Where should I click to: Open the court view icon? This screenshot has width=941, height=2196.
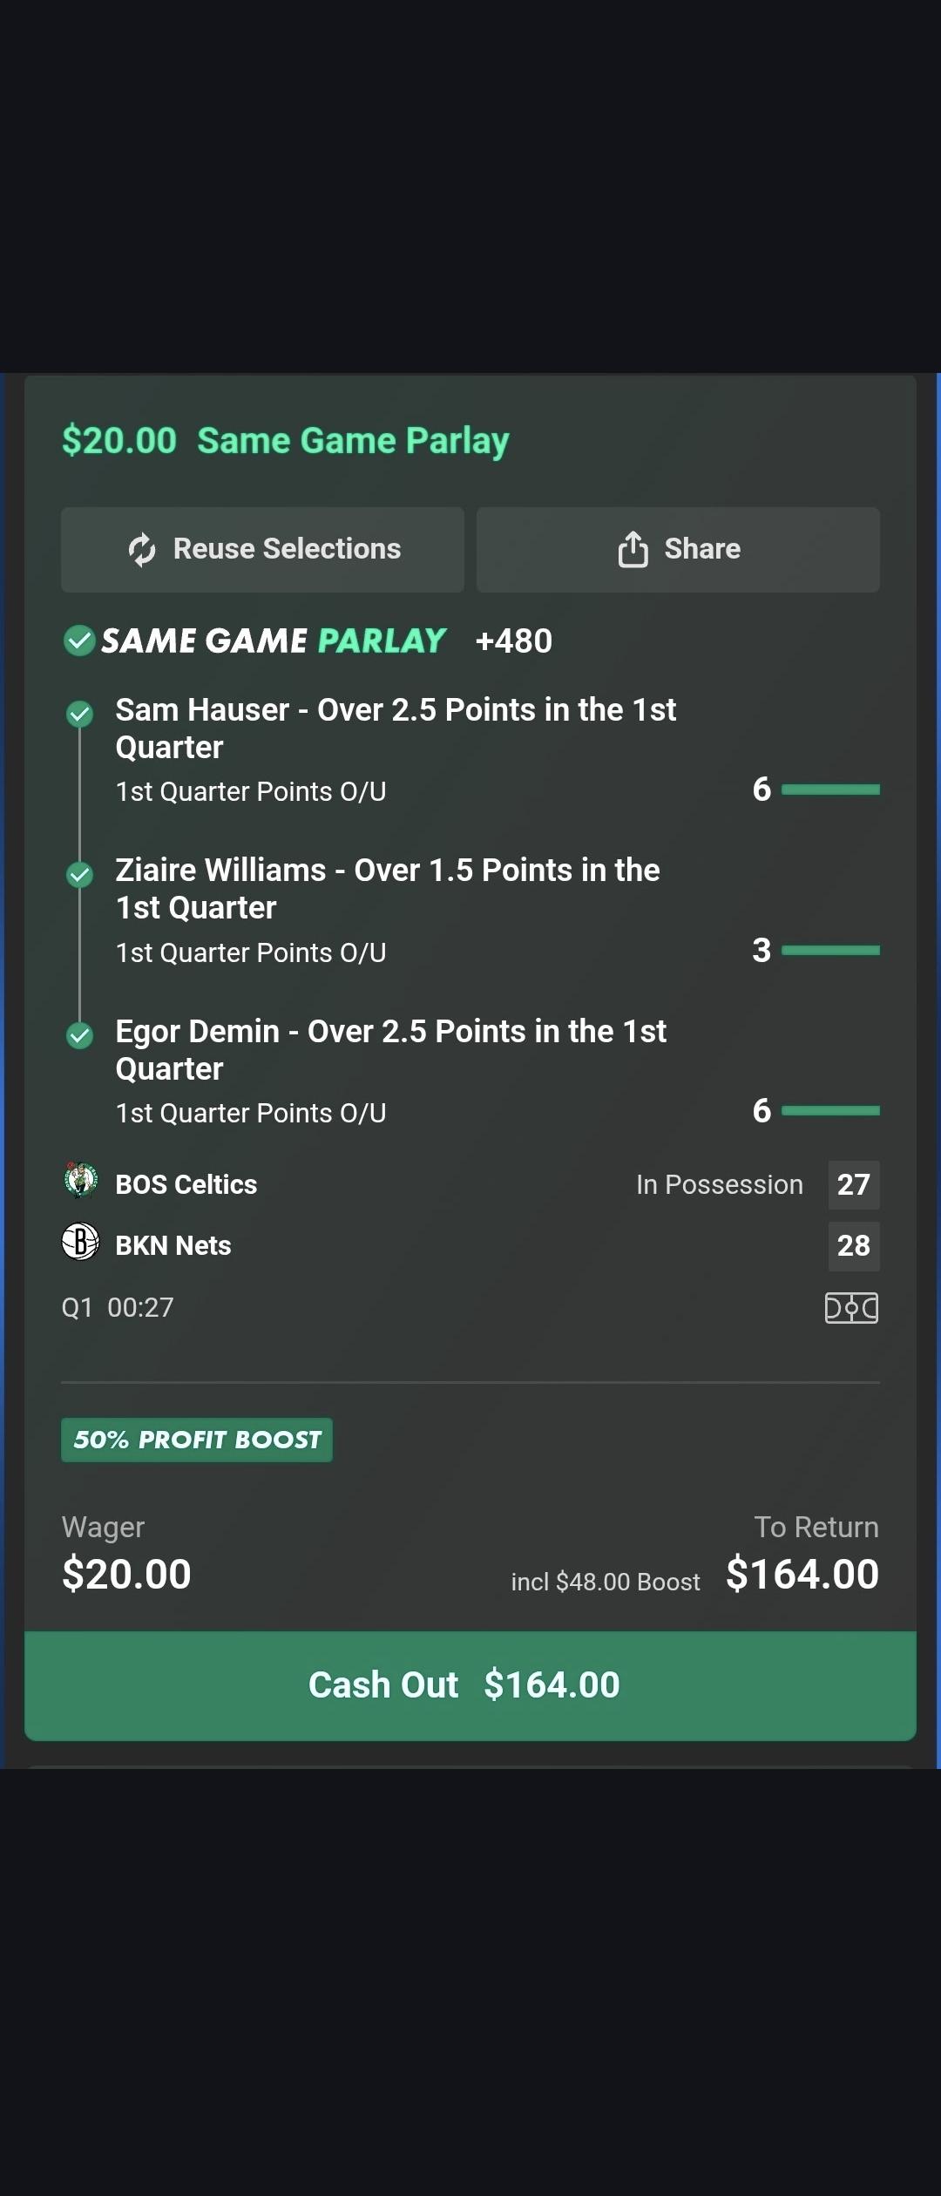click(851, 1307)
